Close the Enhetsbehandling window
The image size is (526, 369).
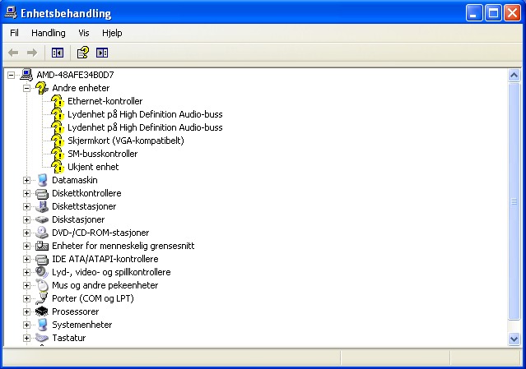[x=513, y=13]
